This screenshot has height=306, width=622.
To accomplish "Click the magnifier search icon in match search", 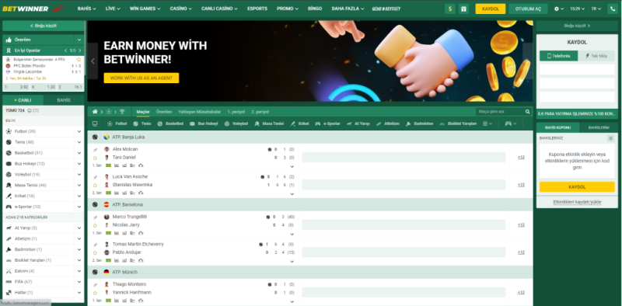I will [x=527, y=112].
